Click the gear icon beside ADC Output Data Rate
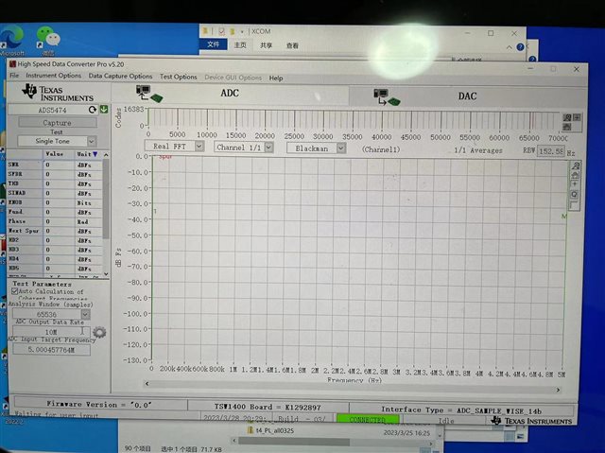Image resolution: width=605 pixels, height=453 pixels. pyautogui.click(x=99, y=332)
